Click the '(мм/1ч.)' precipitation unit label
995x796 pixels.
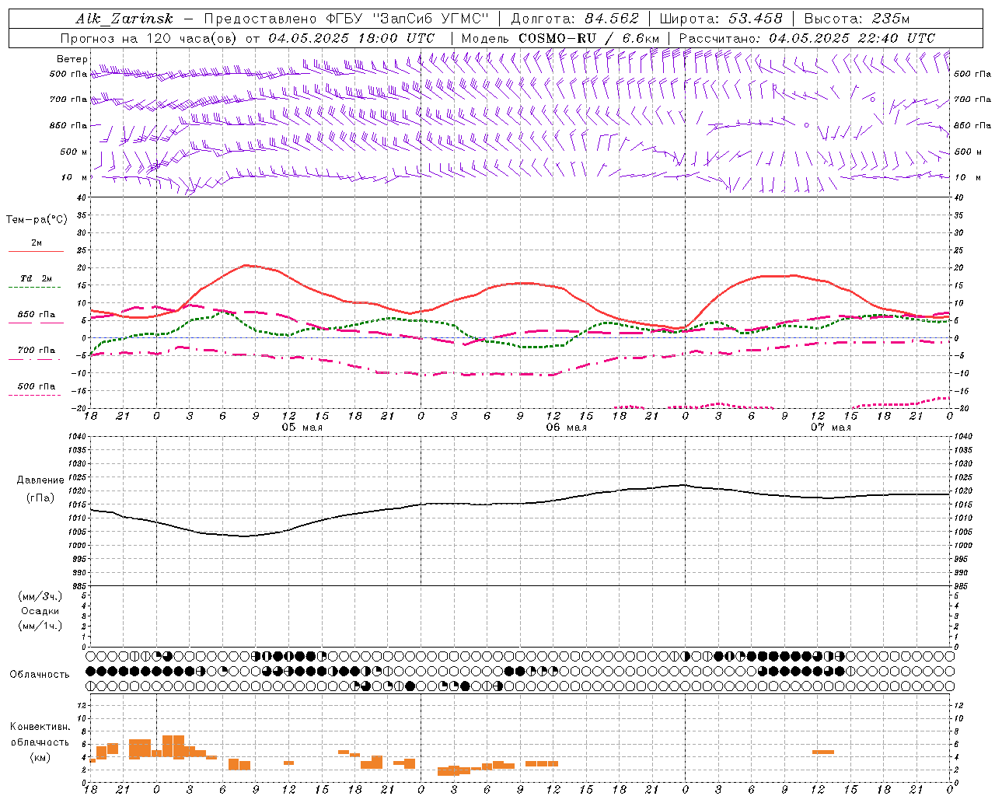pos(40,626)
